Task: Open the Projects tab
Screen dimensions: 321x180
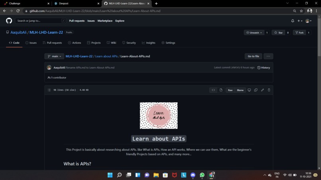Action: (94, 43)
